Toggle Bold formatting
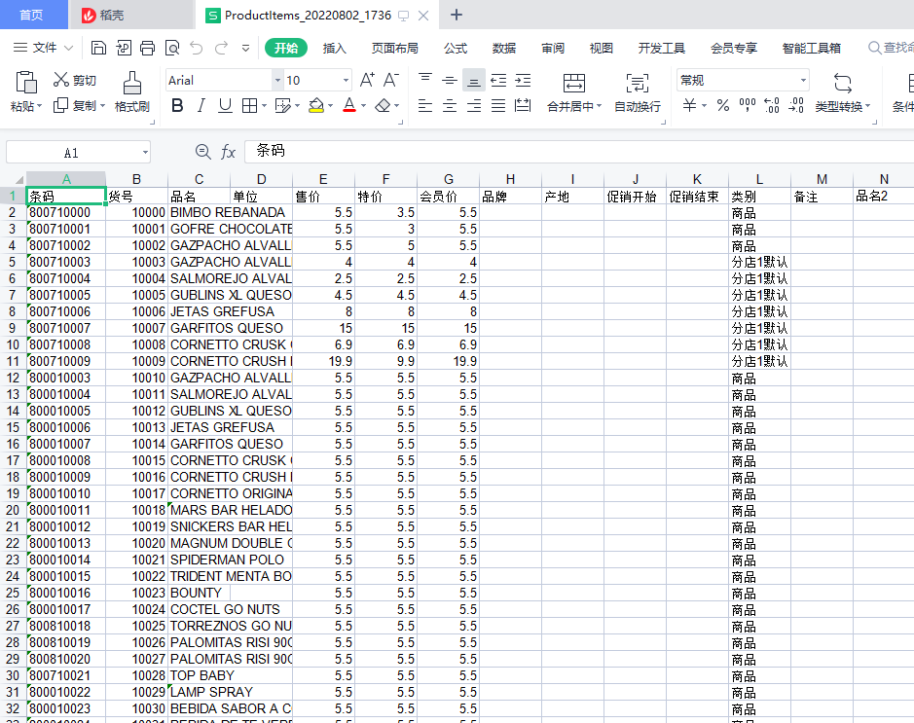Screen dimensions: 914x723 pos(177,105)
